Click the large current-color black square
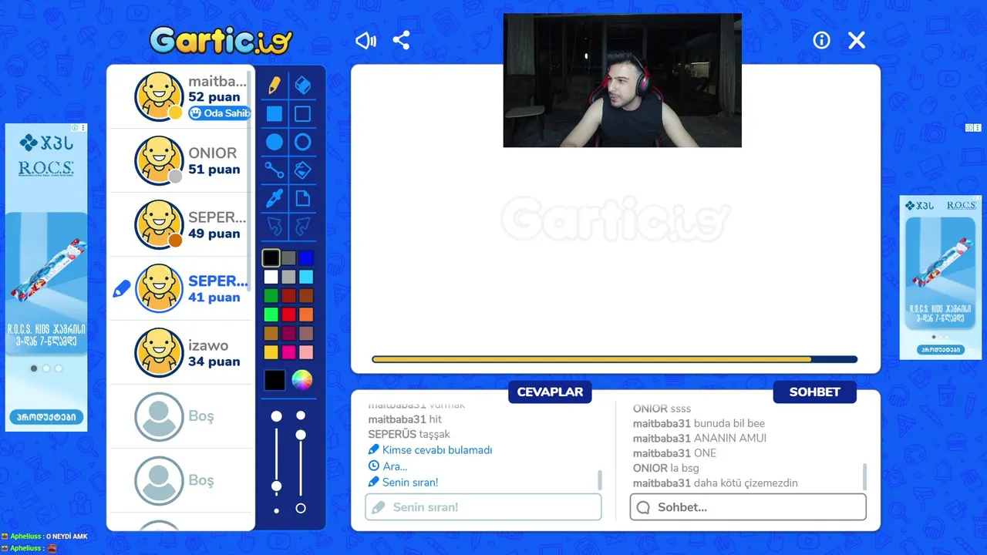Viewport: 987px width, 555px height. point(275,380)
